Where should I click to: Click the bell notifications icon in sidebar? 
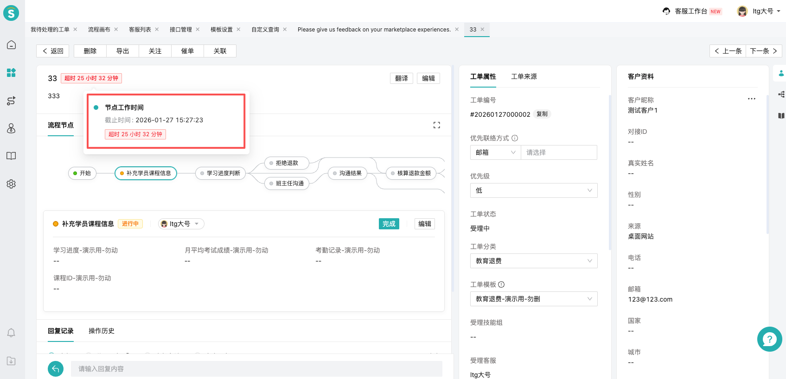pos(11,333)
